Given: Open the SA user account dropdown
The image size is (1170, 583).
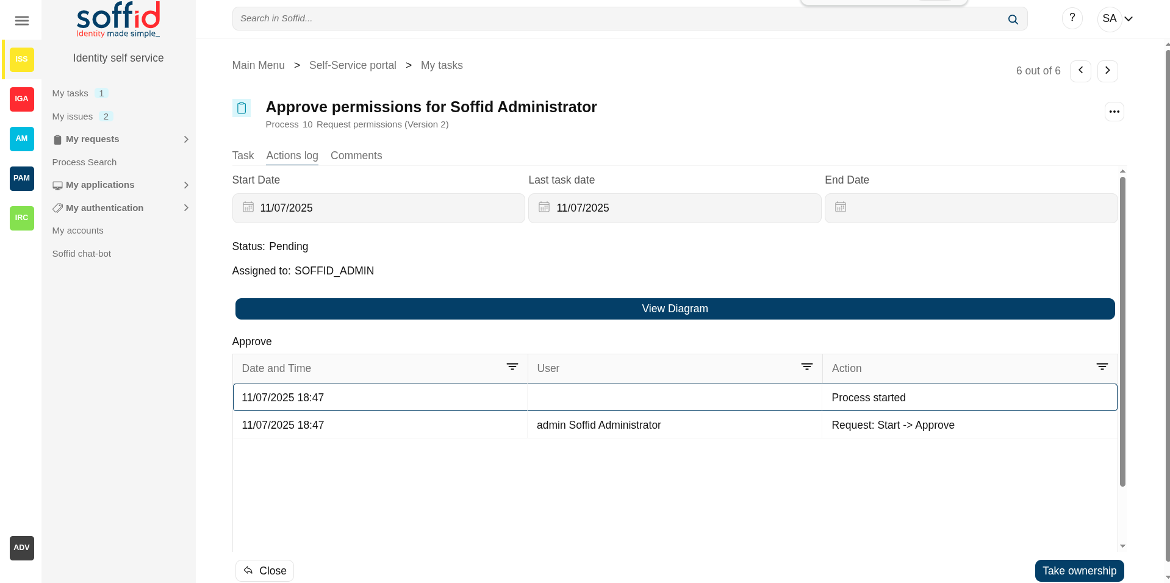Looking at the screenshot, I should (x=1116, y=19).
